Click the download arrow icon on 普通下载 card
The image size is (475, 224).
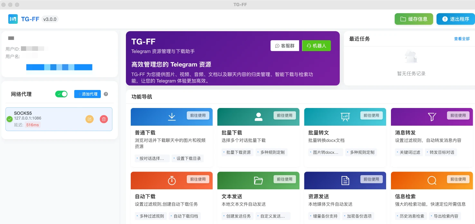point(172,117)
